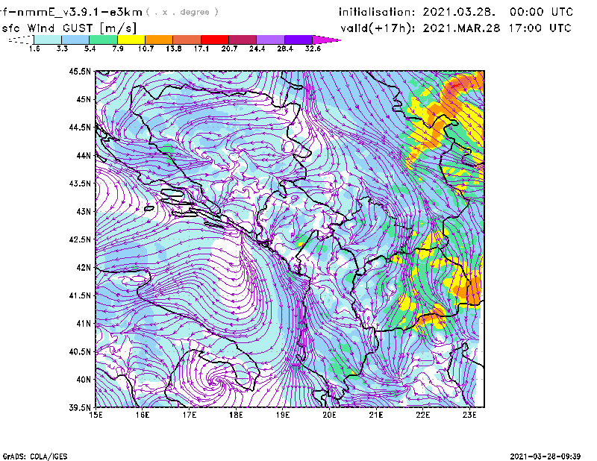
Task: Click the 'GrADS: COLA/IGES' footer label
Action: (x=35, y=457)
